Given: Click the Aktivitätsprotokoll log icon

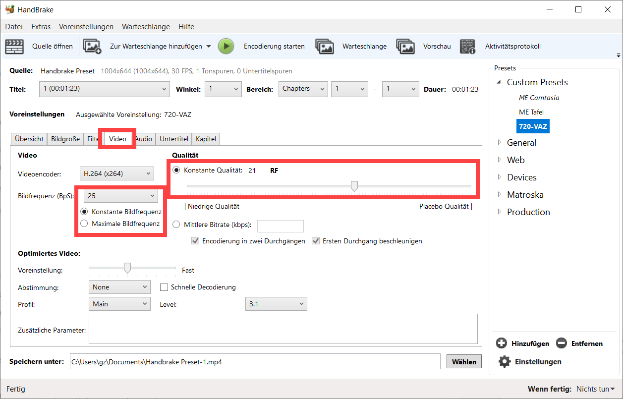Looking at the screenshot, I should (x=467, y=46).
